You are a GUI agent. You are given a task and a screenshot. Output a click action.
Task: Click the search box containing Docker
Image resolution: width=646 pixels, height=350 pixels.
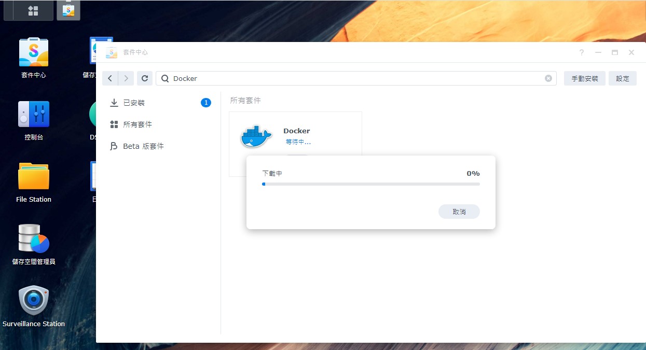click(x=353, y=78)
